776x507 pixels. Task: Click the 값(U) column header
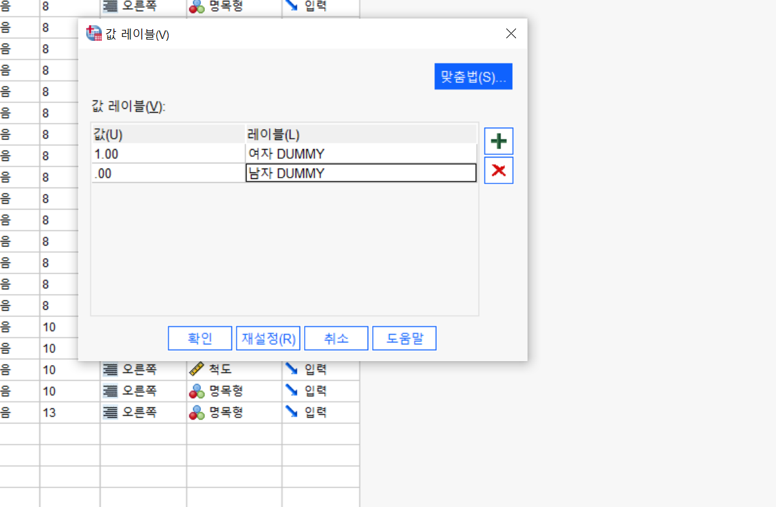pos(169,134)
